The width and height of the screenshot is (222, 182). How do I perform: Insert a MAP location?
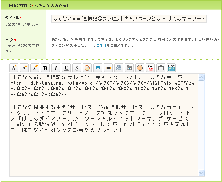click(x=171, y=68)
